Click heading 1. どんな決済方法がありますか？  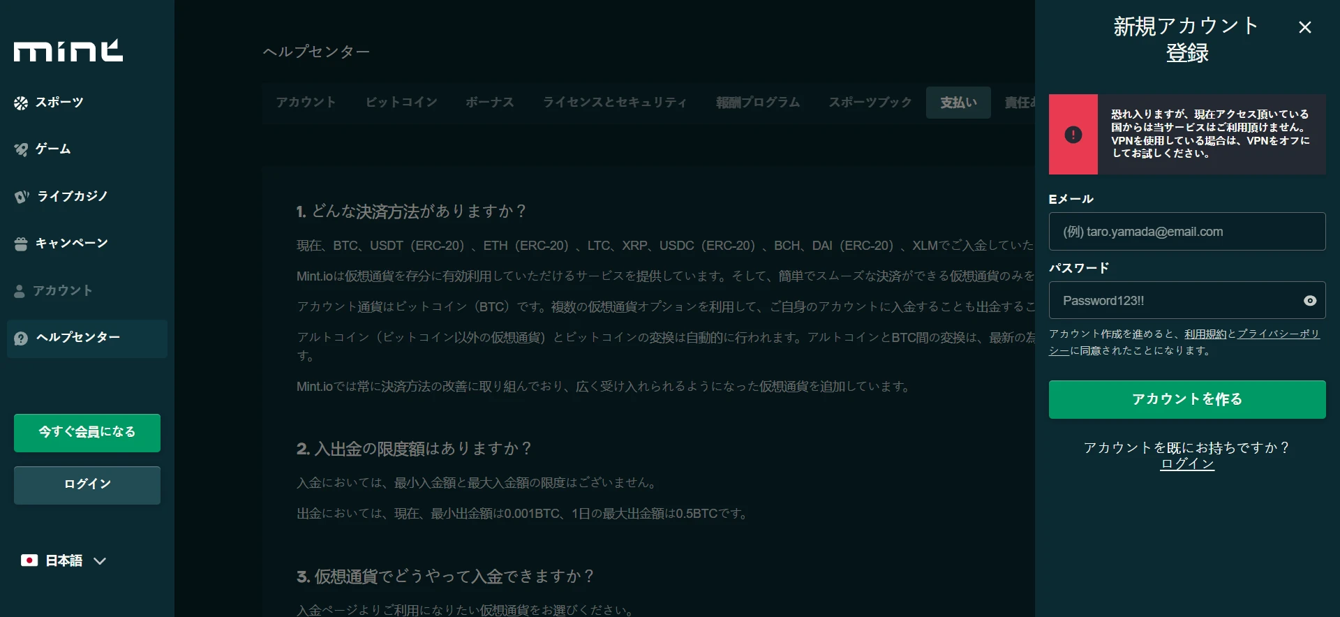tap(411, 211)
